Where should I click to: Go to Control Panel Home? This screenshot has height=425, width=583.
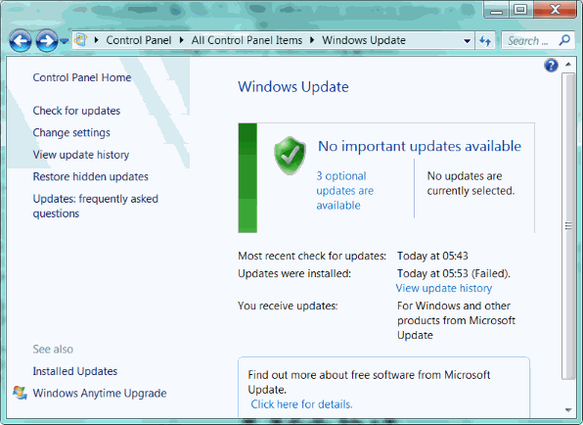pos(82,77)
